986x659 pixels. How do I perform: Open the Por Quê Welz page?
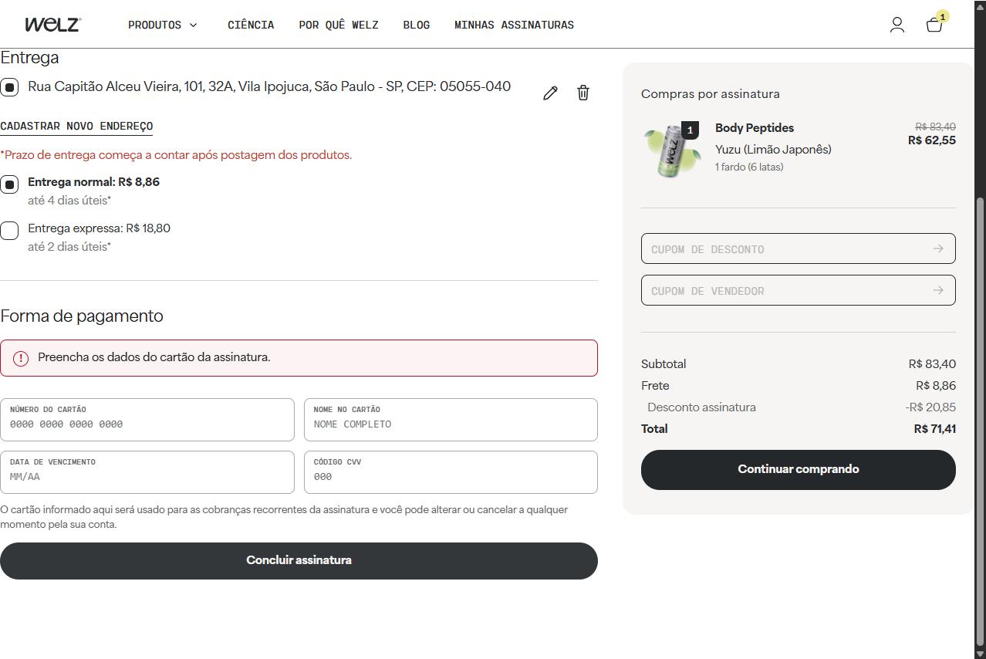[339, 25]
